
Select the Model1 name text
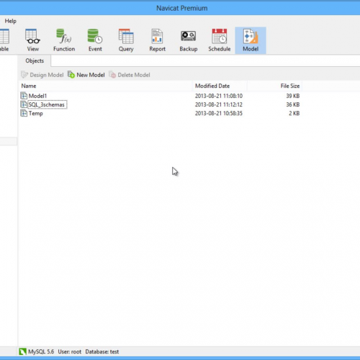click(x=37, y=96)
